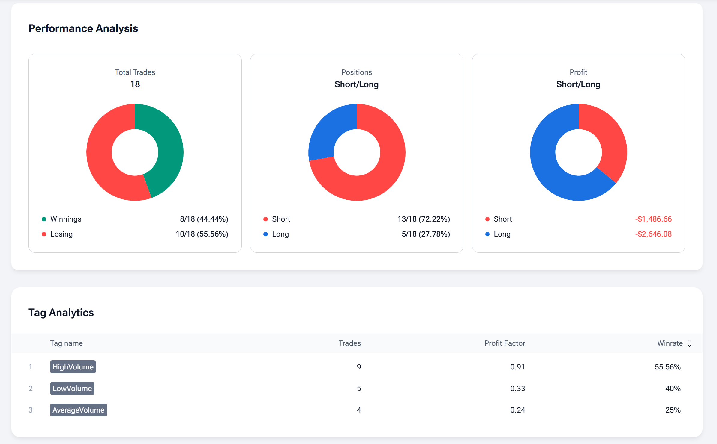Click the Winrate column header

(x=670, y=343)
